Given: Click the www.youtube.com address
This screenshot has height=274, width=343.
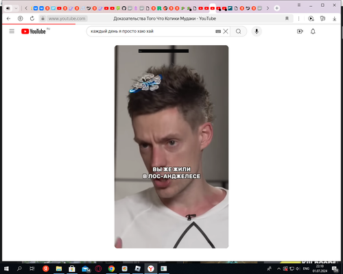Looking at the screenshot, I should coord(67,18).
